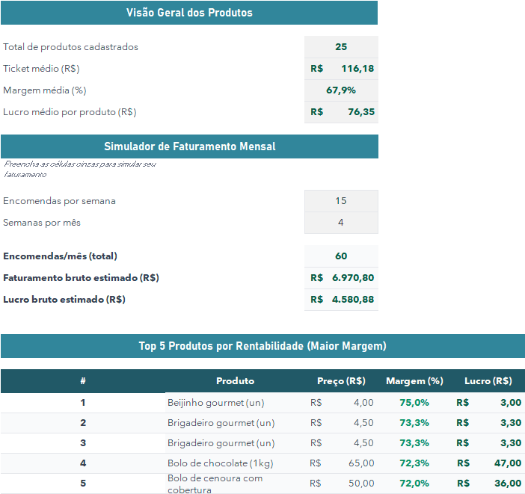Image resolution: width=525 pixels, height=494 pixels.
Task: Select 'Simulador de Faturamento Mensal' header
Action: tap(189, 146)
